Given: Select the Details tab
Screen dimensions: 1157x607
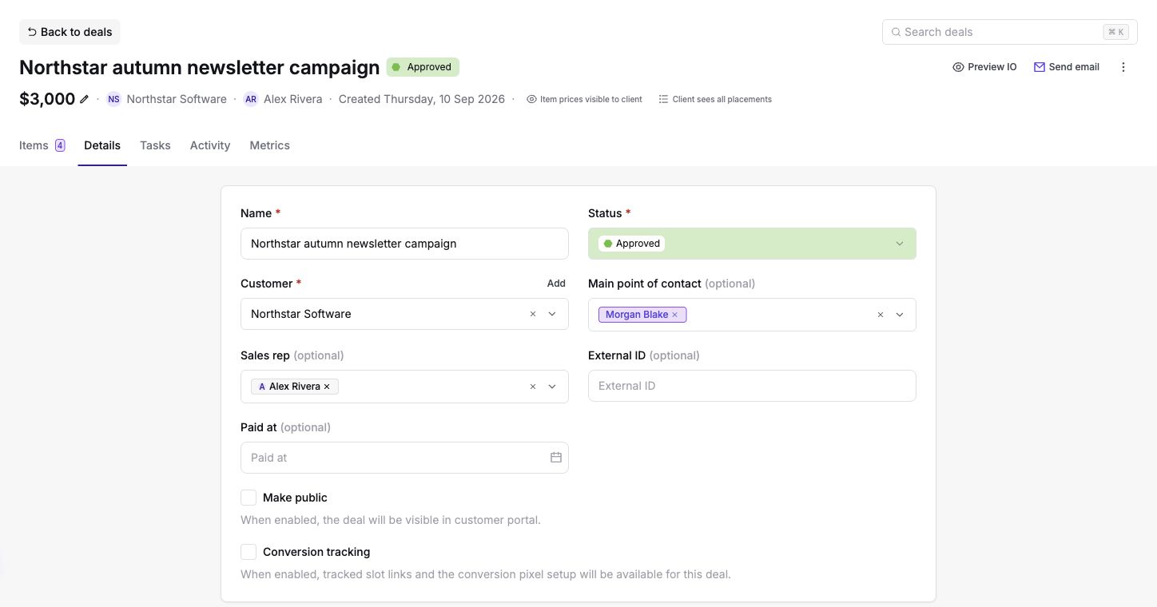Looking at the screenshot, I should 102,145.
